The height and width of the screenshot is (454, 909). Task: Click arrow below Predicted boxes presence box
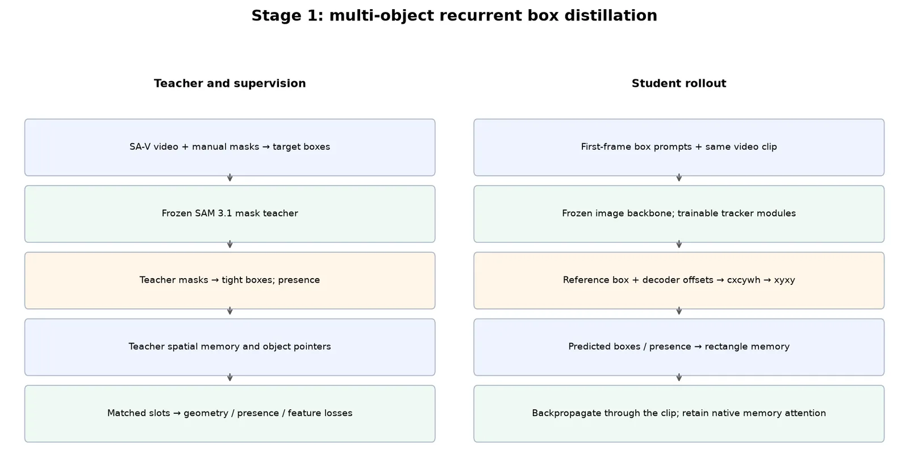[x=679, y=379]
